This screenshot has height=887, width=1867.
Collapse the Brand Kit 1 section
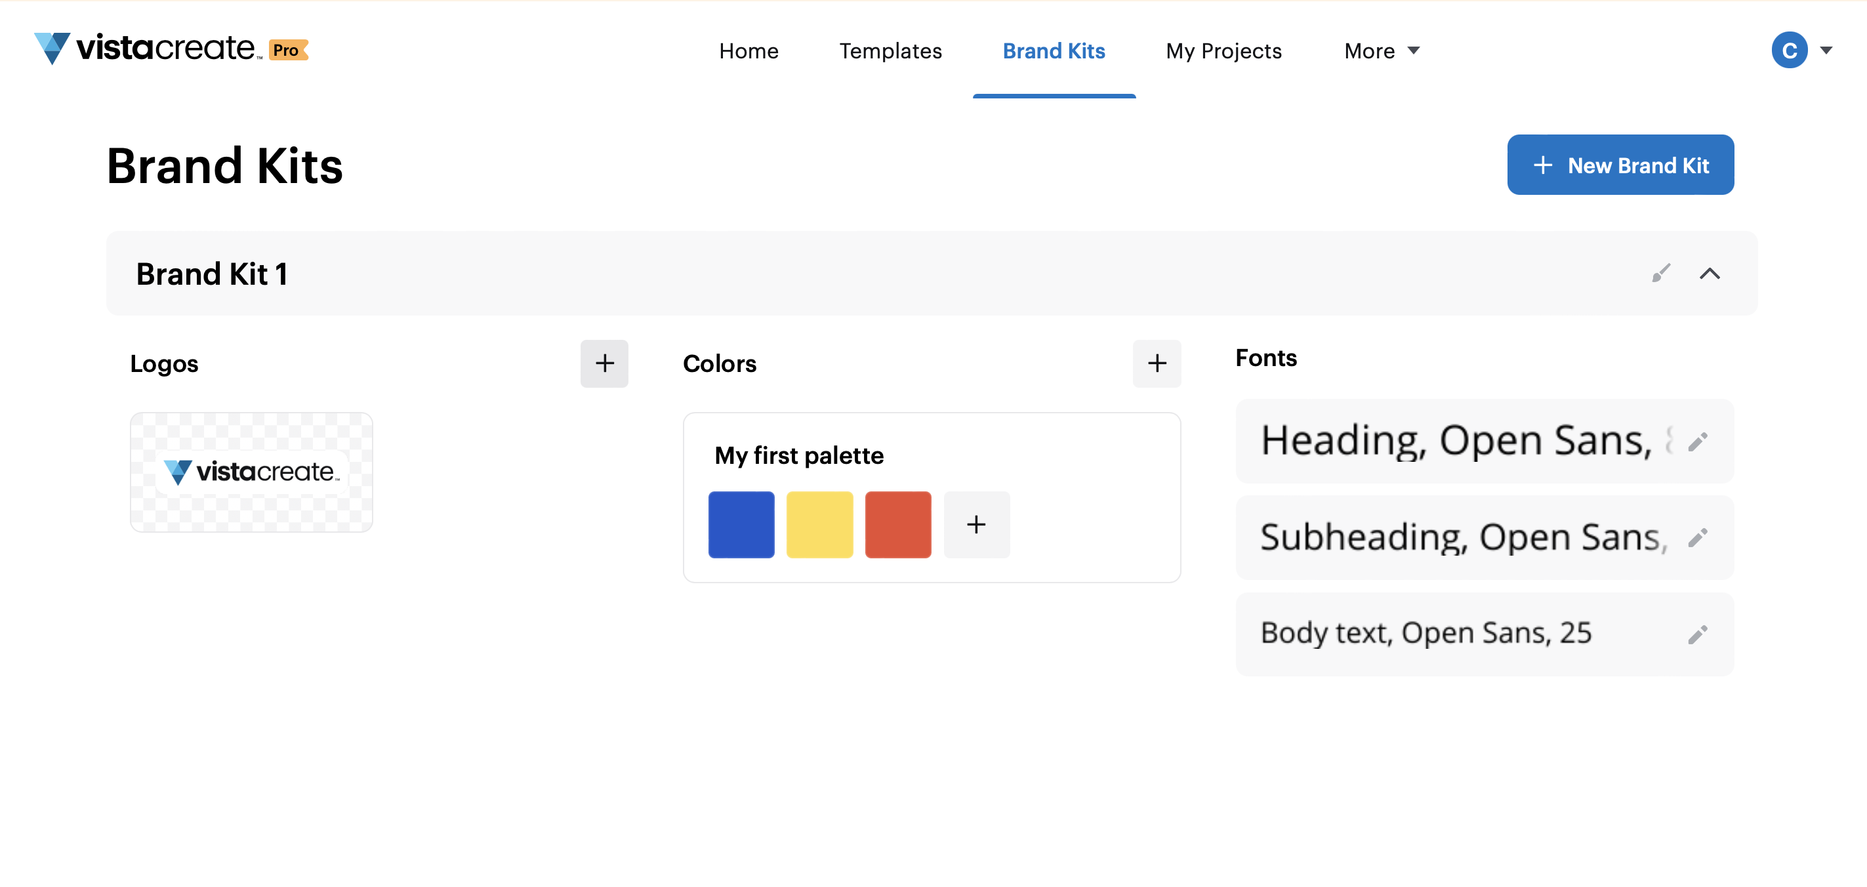tap(1710, 273)
